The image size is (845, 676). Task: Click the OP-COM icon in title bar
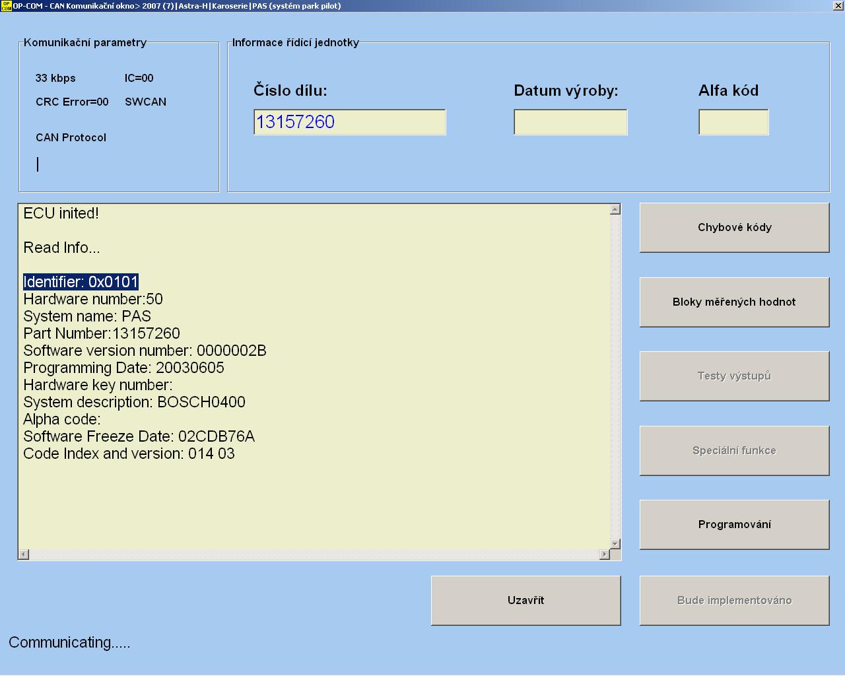(6, 6)
